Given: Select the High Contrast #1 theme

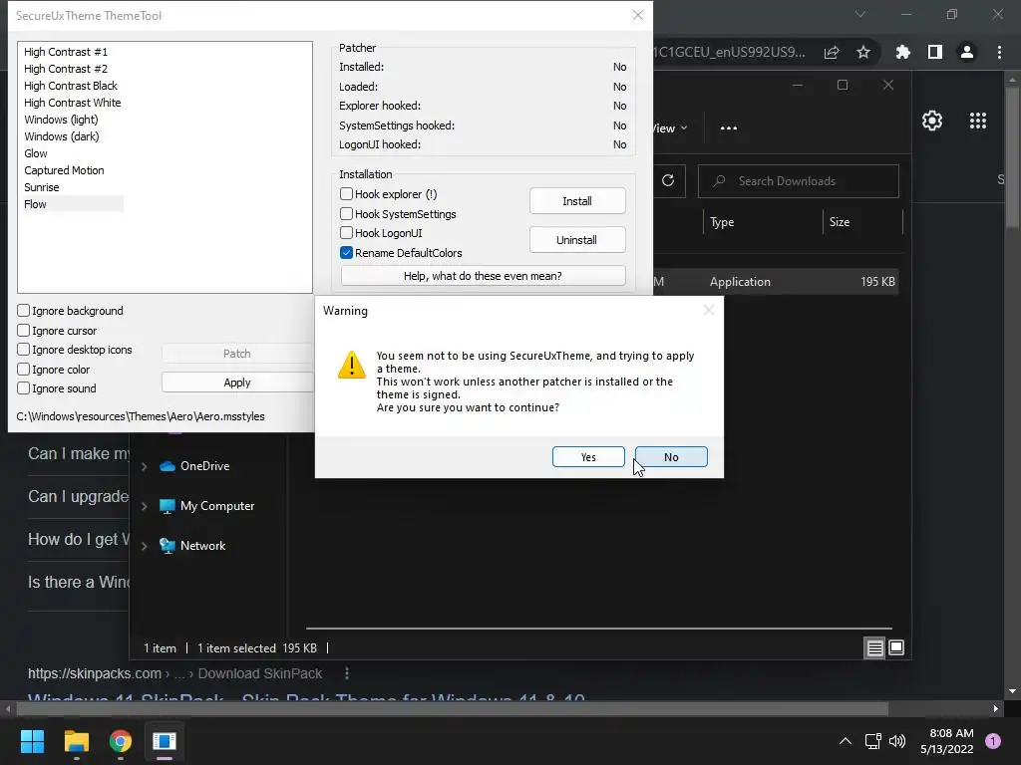Looking at the screenshot, I should click(66, 52).
